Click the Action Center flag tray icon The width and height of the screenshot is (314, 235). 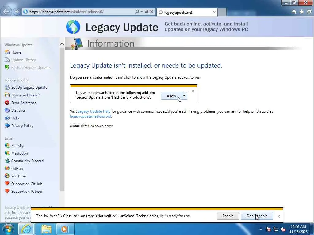tap(268, 229)
